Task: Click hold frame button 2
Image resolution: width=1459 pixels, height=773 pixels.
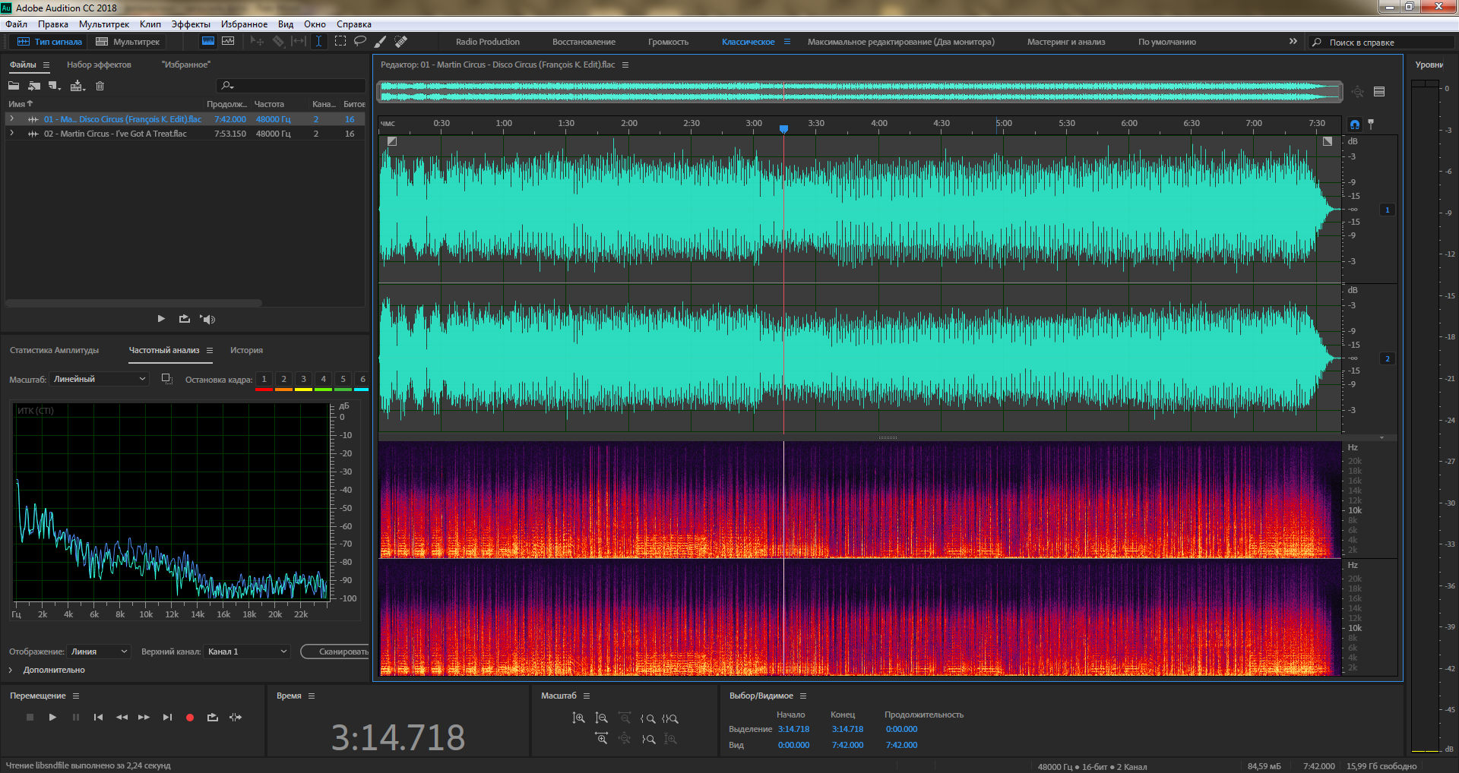Action: 283,379
